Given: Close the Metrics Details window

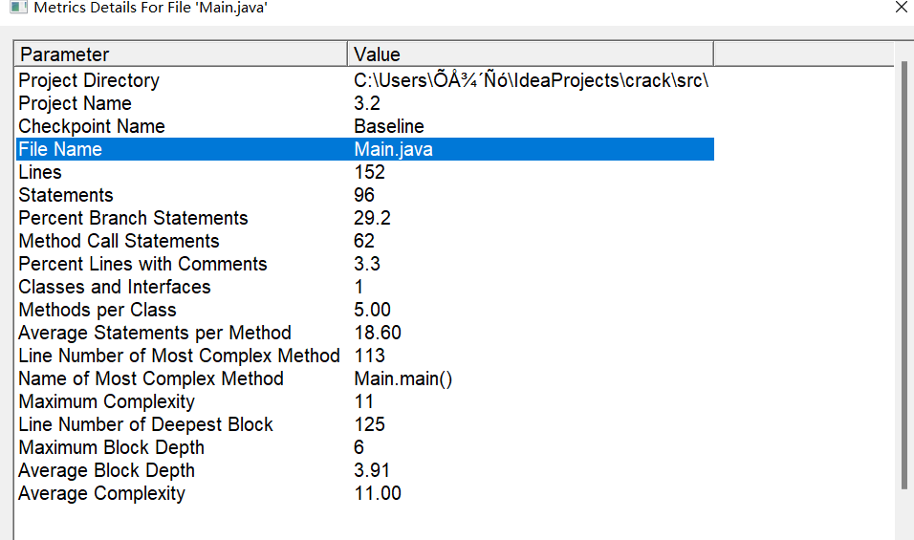Looking at the screenshot, I should click(x=901, y=8).
